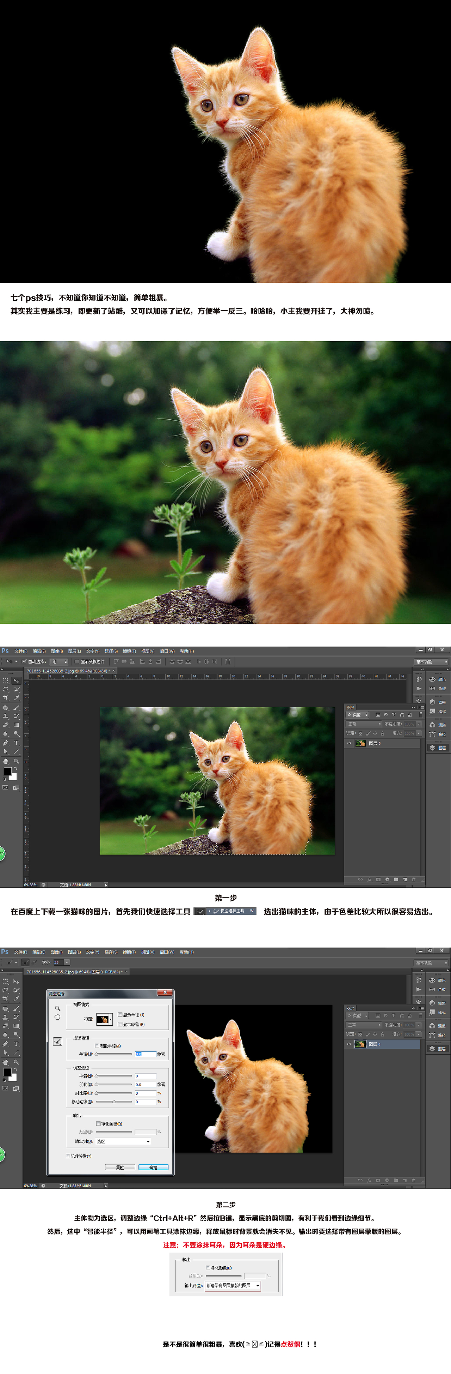
Task: Click the 确定 button in the 调整边缘 dialog
Action: pos(153,1168)
